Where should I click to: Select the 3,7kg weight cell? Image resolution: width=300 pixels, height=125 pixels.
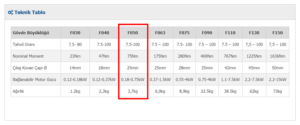[x=133, y=91]
